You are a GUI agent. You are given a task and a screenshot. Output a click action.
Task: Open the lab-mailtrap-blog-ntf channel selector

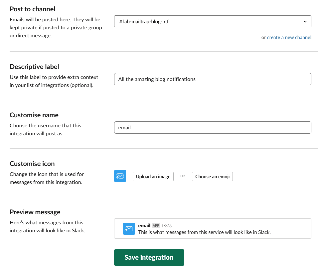pyautogui.click(x=213, y=21)
